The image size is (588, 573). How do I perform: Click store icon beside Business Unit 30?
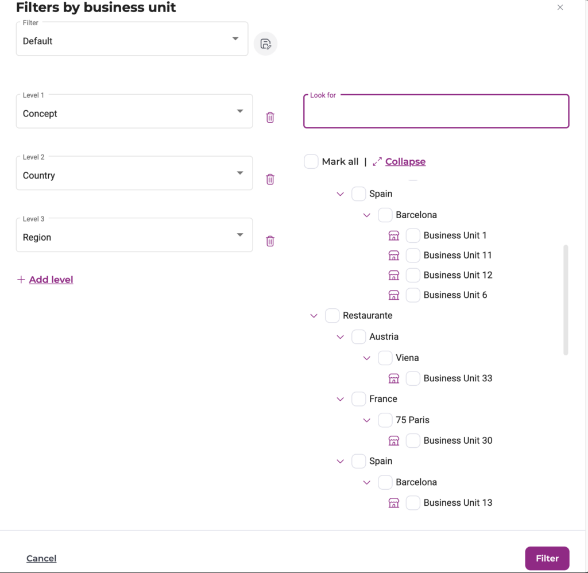(x=394, y=441)
